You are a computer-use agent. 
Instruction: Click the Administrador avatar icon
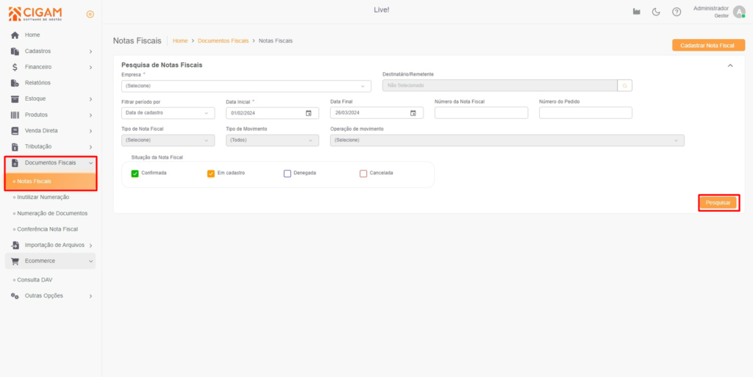coord(738,12)
